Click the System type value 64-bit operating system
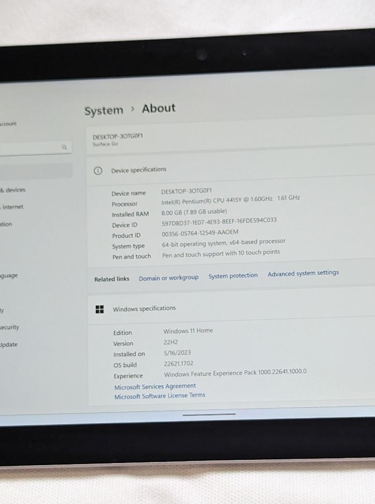375x504 pixels. pos(224,243)
